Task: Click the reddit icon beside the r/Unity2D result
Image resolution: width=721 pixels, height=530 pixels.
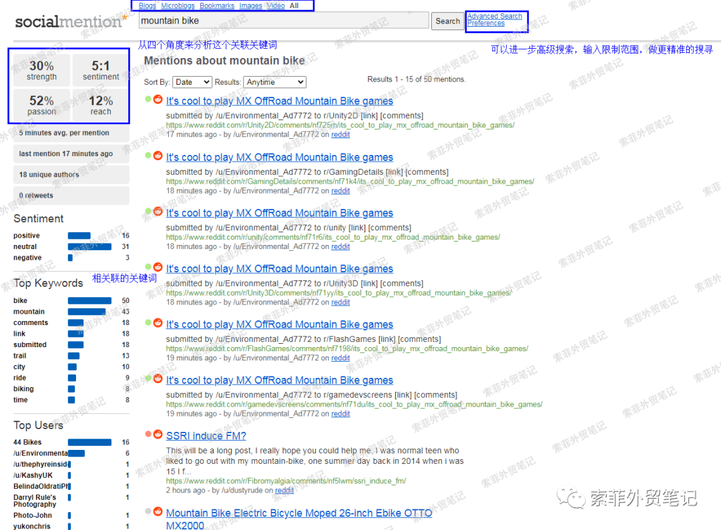Action: point(158,99)
